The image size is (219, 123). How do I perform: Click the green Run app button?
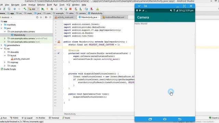[42, 9]
